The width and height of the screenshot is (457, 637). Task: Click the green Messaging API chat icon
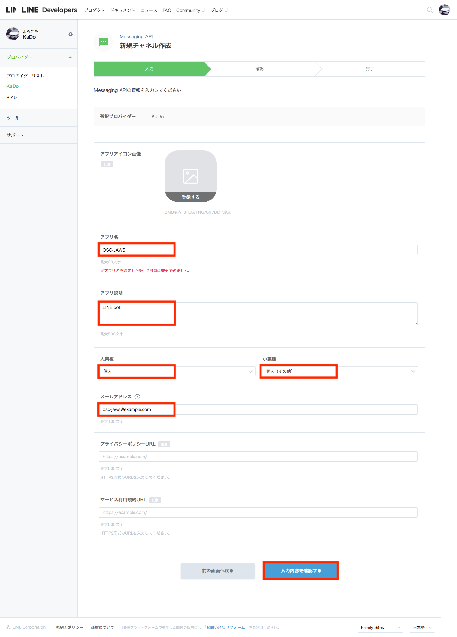pos(103,42)
